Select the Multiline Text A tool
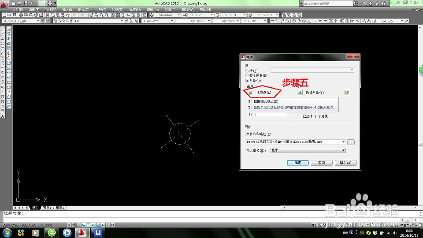 pos(3,116)
